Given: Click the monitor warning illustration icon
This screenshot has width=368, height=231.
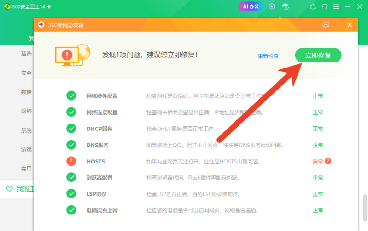Looking at the screenshot, I should click(x=72, y=55).
